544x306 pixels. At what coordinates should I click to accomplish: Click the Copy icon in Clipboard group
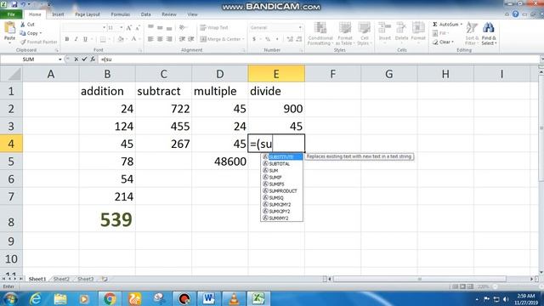pos(23,33)
